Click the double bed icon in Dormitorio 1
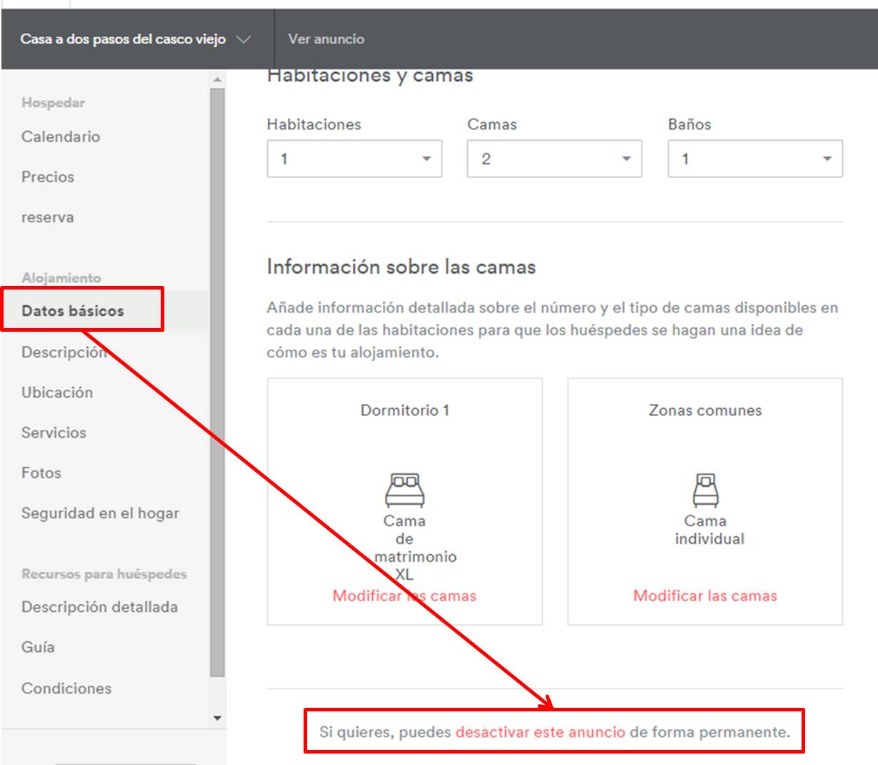 click(404, 490)
